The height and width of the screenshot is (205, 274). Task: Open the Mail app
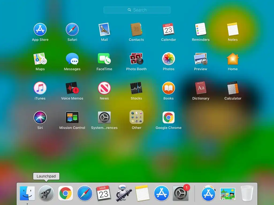point(104,29)
